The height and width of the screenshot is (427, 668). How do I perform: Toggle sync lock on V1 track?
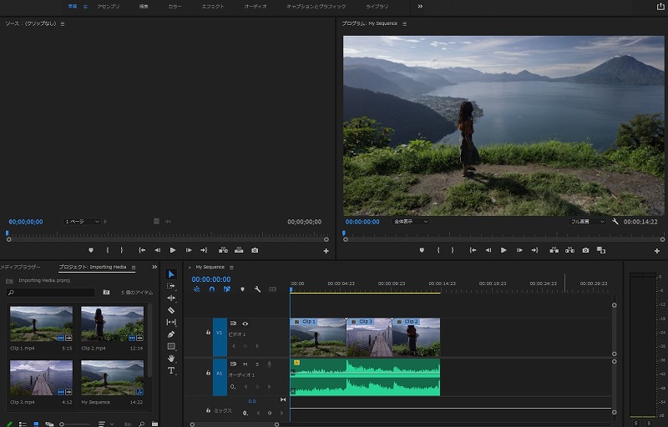pos(233,324)
